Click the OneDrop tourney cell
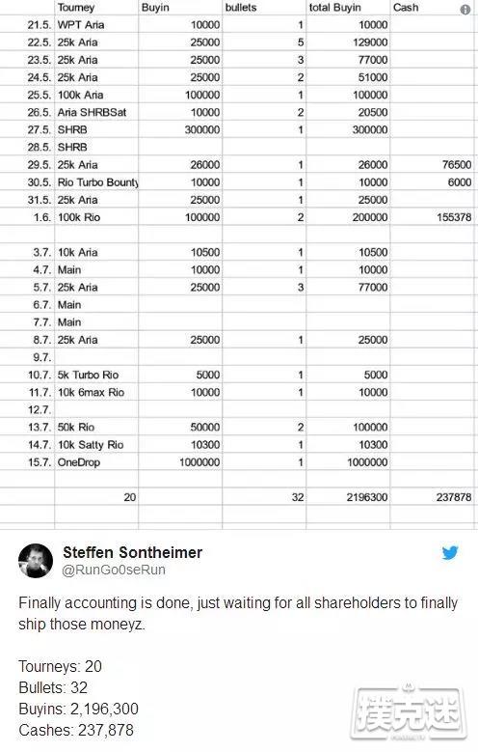The image size is (478, 752). point(96,462)
